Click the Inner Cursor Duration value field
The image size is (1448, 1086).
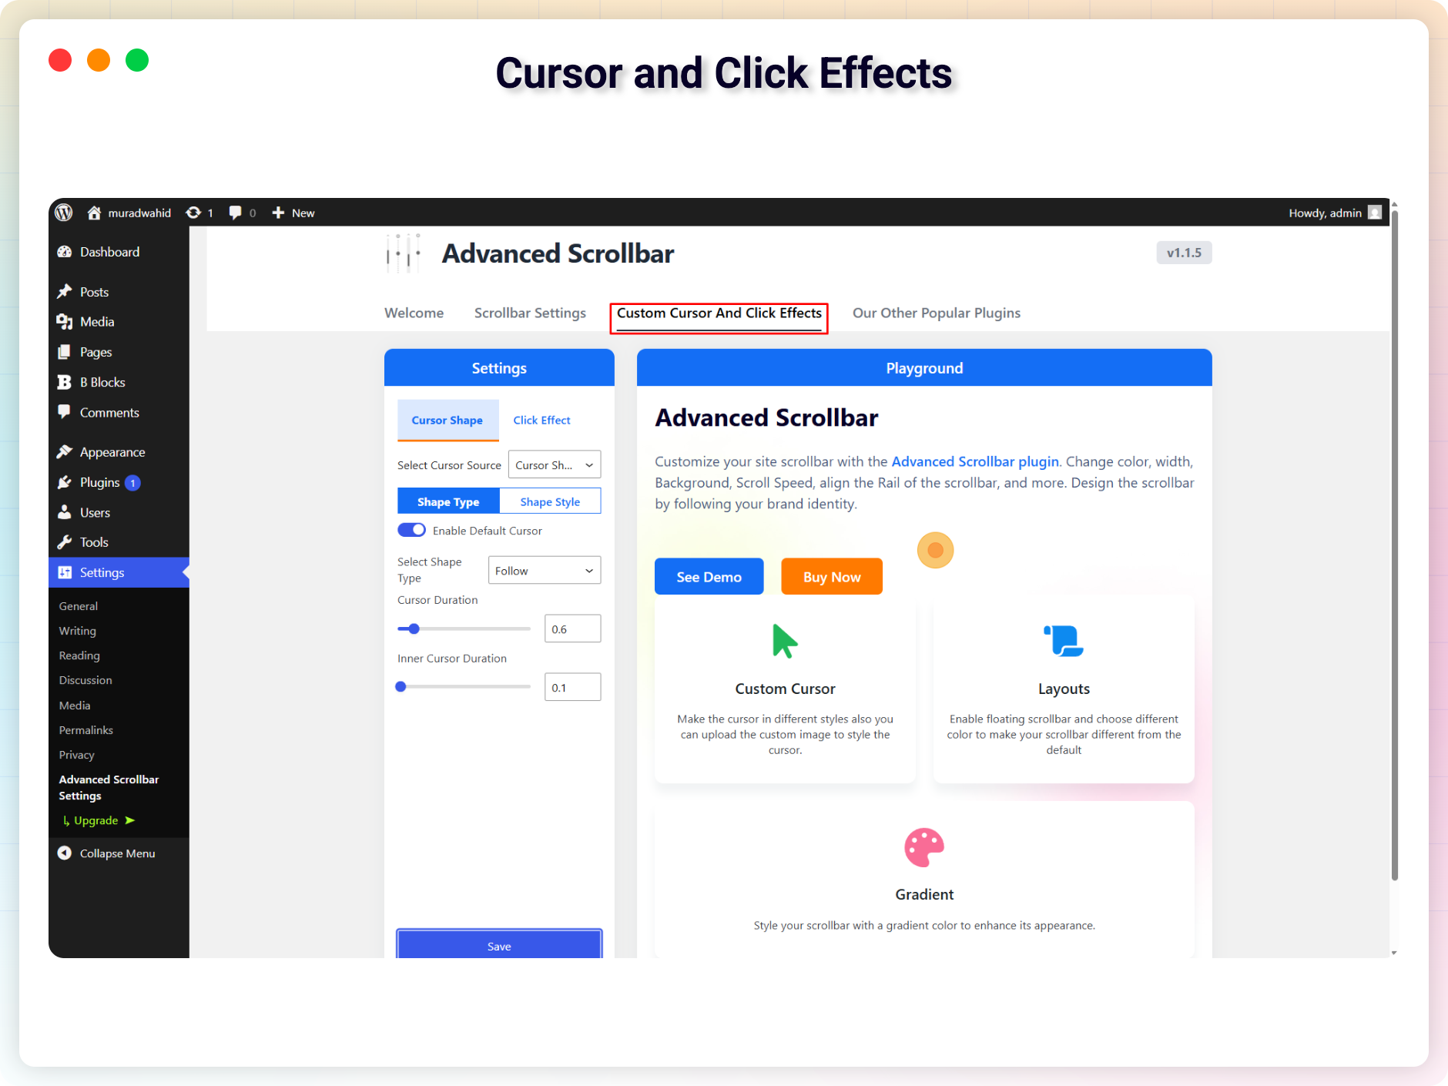572,688
